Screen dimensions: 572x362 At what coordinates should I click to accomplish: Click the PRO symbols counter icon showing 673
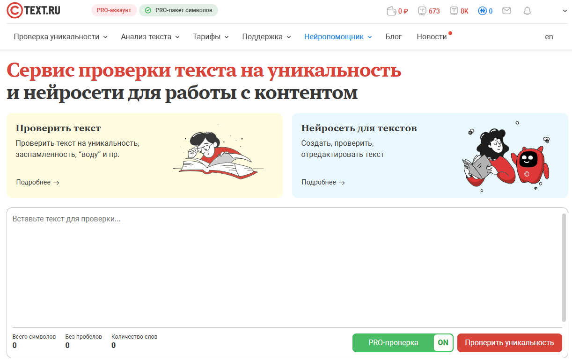[423, 11]
